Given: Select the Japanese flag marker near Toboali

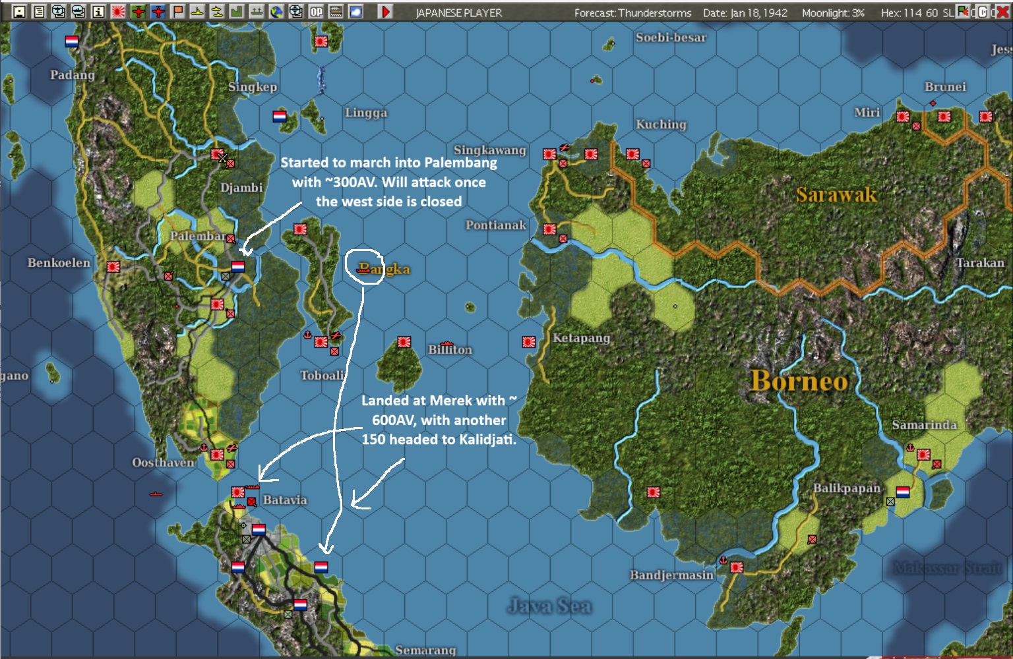Looking at the screenshot, I should pos(321,342).
